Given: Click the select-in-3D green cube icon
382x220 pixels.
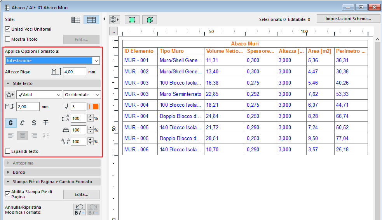Looking at the screenshot, I should tap(150, 19).
